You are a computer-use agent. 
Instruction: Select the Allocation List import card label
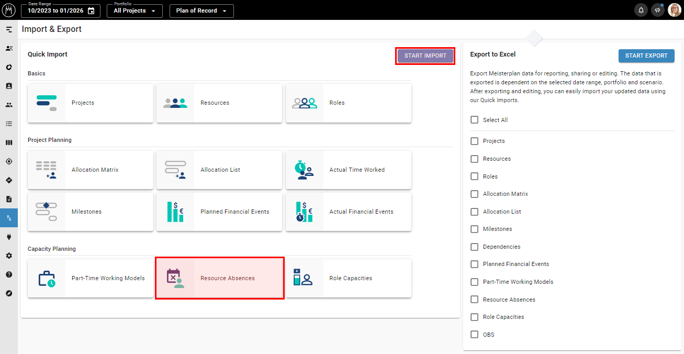[220, 170]
